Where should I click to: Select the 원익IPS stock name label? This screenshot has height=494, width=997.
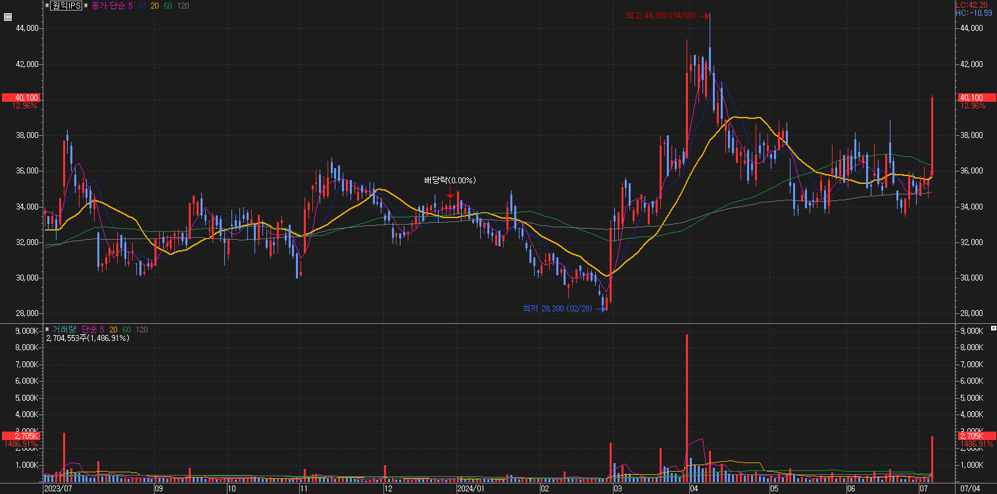[66, 6]
